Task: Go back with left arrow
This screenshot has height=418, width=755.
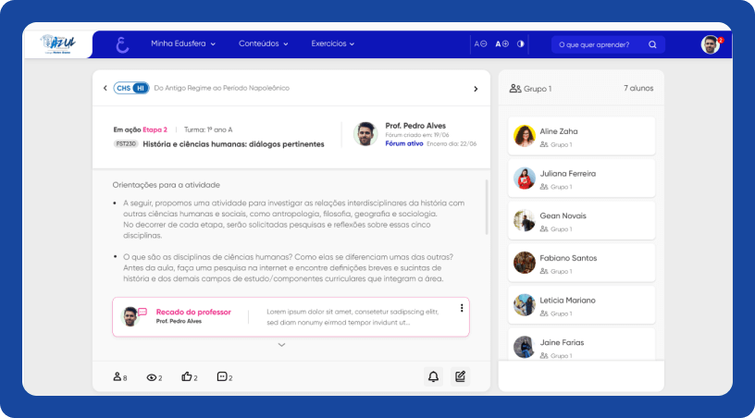Action: (x=105, y=89)
